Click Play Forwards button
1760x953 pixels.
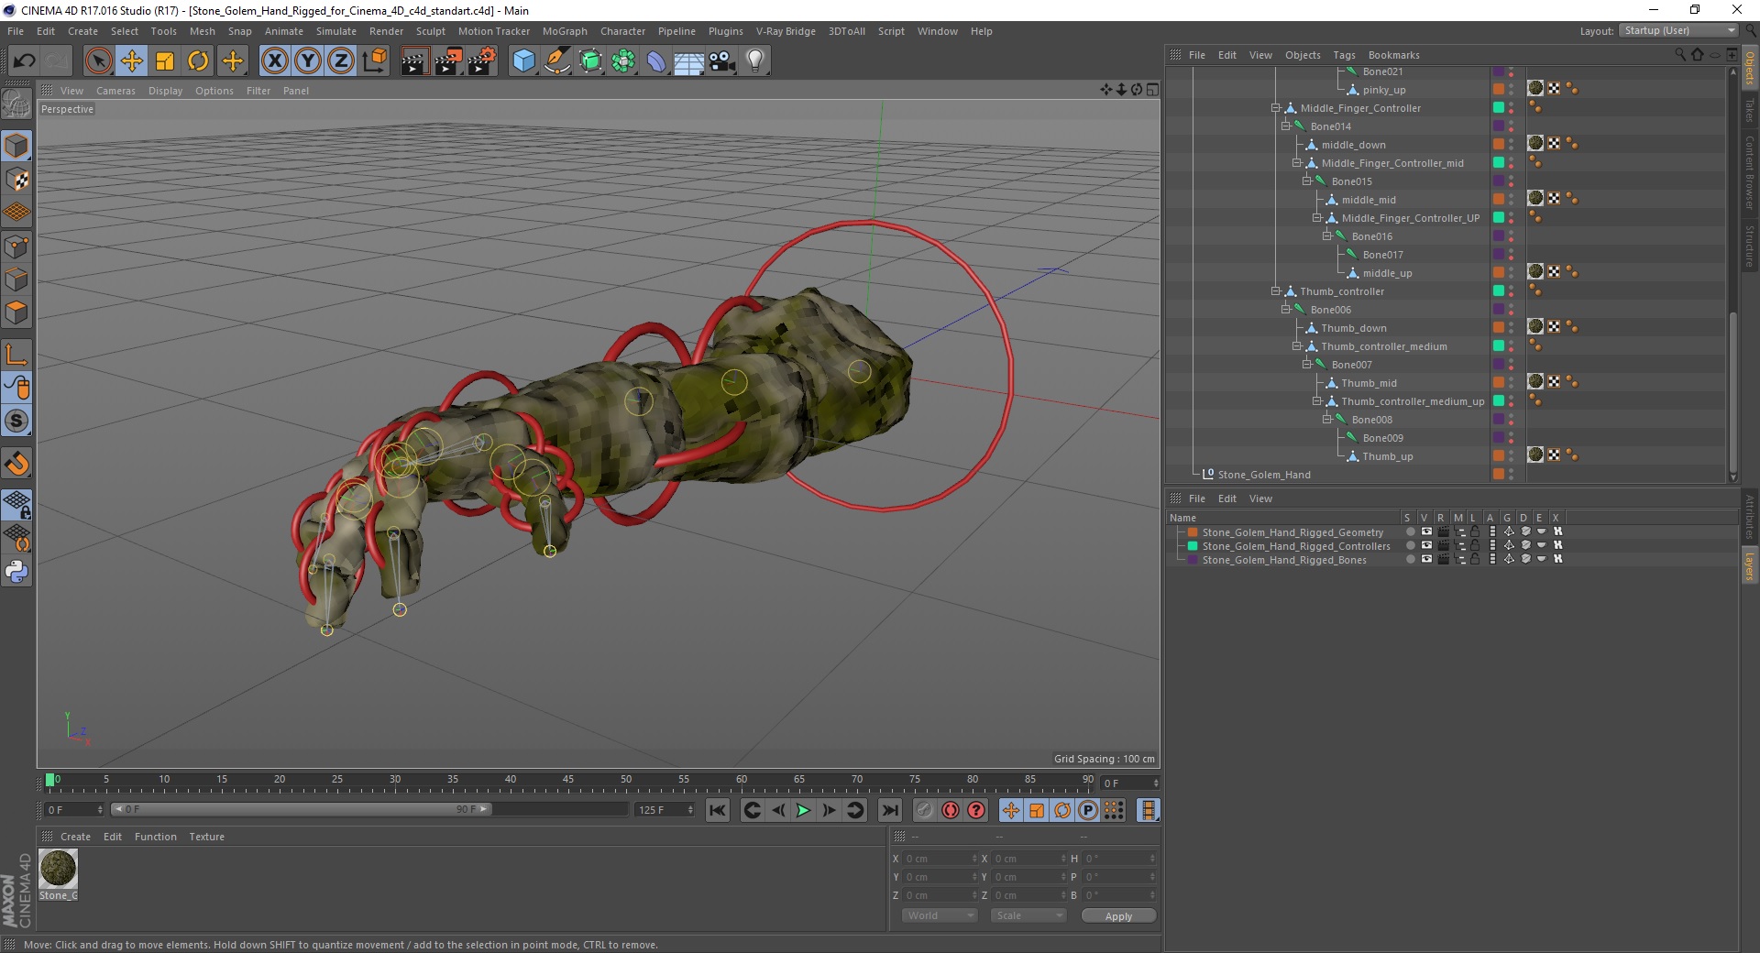(803, 810)
